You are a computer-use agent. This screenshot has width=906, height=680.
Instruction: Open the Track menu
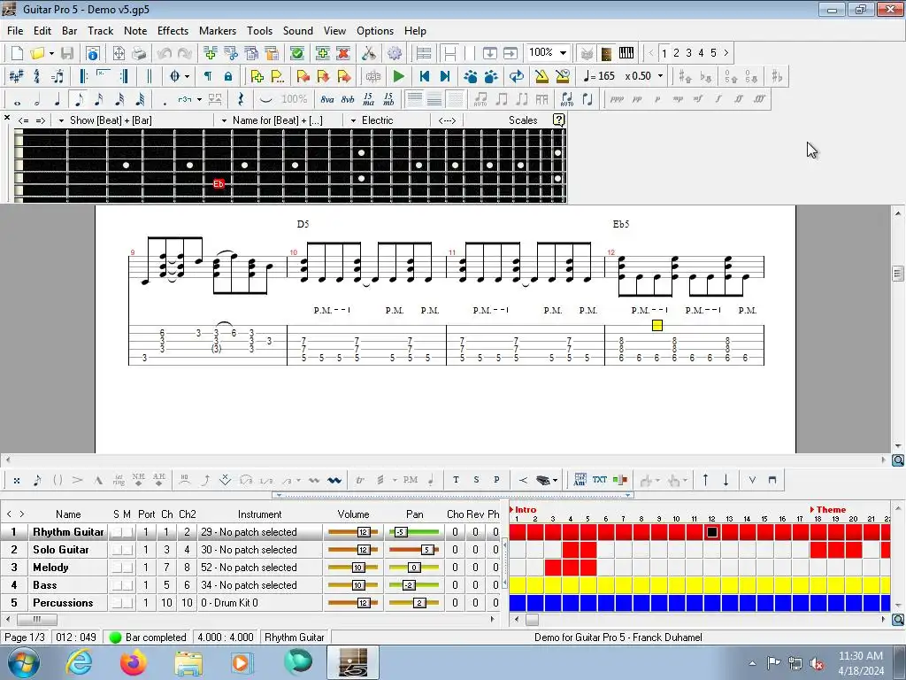click(x=101, y=31)
